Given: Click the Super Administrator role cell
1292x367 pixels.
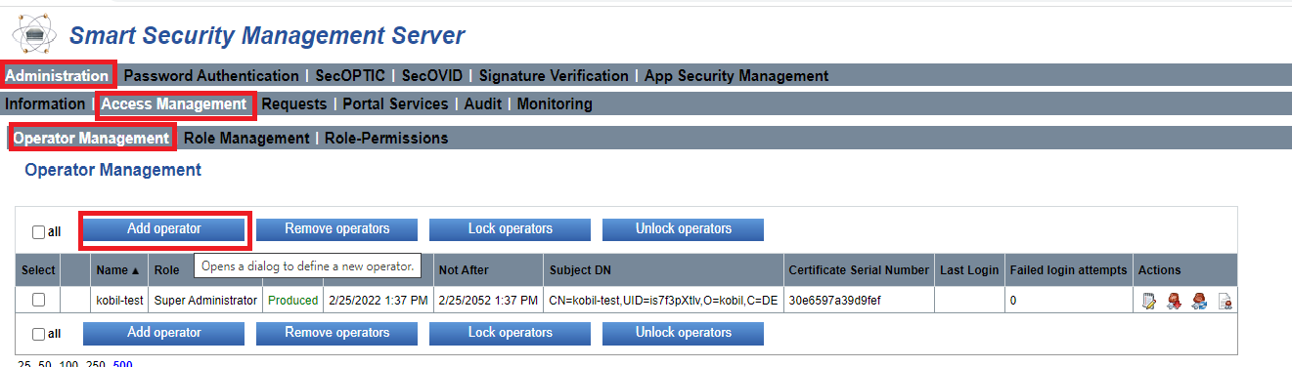Looking at the screenshot, I should coord(205,301).
